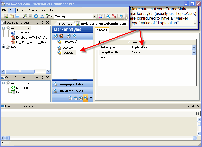The width and height of the screenshot is (202, 147).
Task: Click the letter A style icon under Marker Styles
Action: pyautogui.click(x=69, y=36)
